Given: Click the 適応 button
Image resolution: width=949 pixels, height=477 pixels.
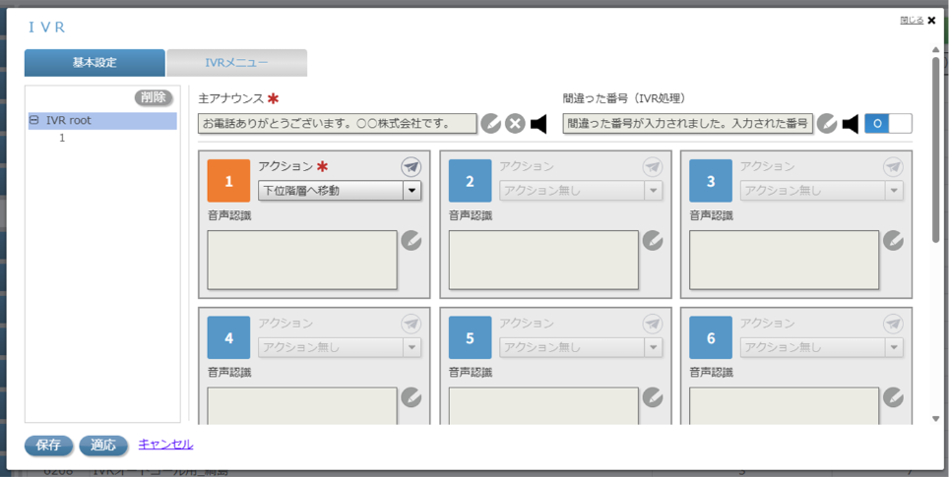Looking at the screenshot, I should pos(103,445).
